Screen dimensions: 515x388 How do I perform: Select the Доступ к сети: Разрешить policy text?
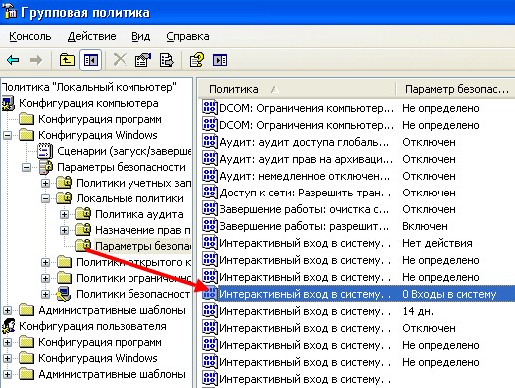tap(305, 193)
